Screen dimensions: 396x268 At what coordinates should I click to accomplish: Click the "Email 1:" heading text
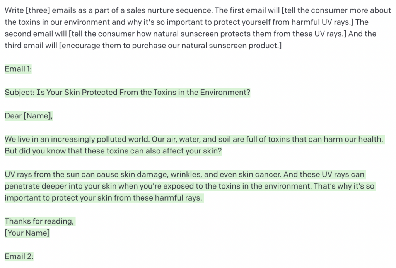click(x=18, y=69)
